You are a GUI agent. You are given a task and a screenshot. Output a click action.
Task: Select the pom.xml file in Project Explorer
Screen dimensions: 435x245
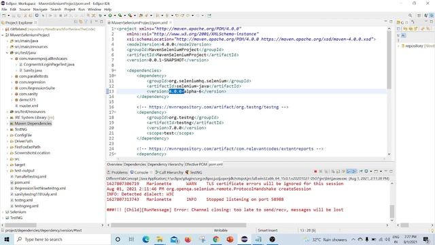[x=22, y=182]
